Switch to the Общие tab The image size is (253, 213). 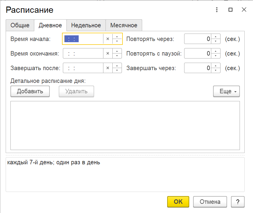[20, 25]
